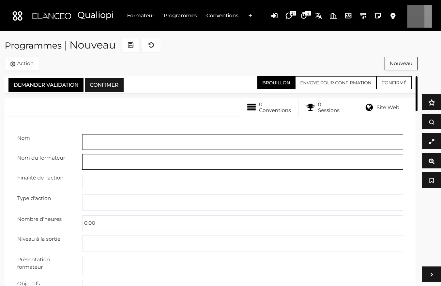
Task: Open the Action dropdown menu
Action: [22, 64]
